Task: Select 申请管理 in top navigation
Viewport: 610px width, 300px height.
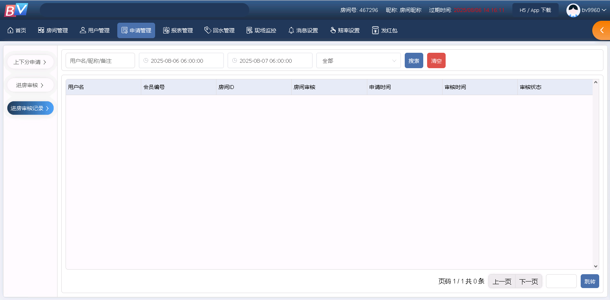Action: (136, 30)
